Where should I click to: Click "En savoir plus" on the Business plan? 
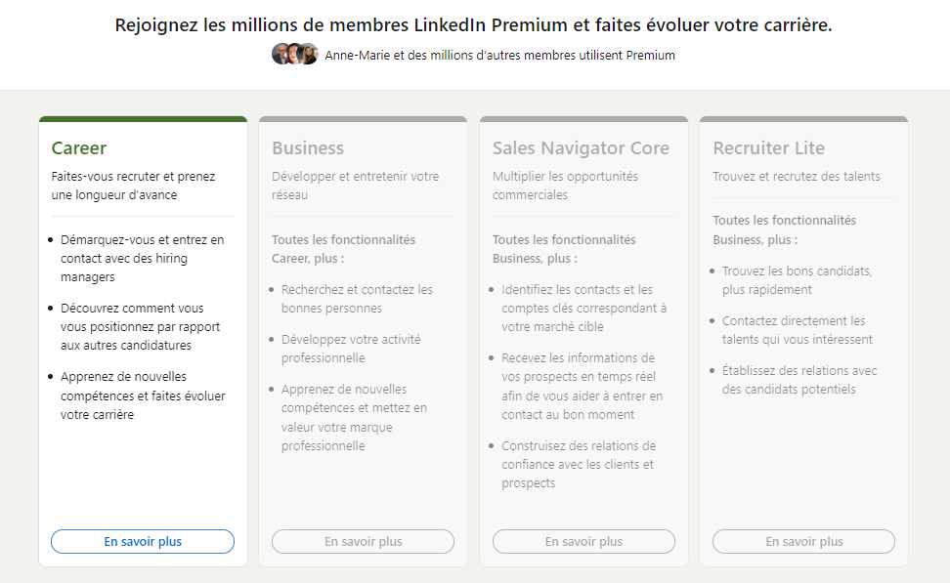click(x=363, y=541)
